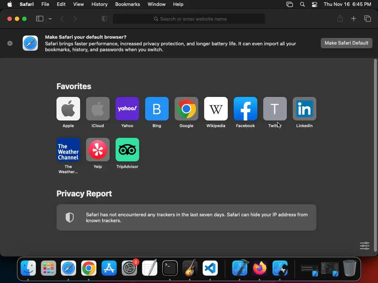Expand the tab group picker chevron

point(50,19)
